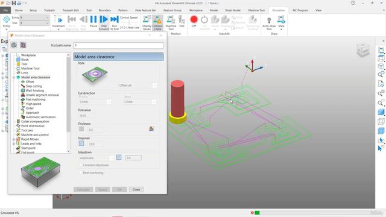
Task: Switch to the Home ribbon tab
Action: (x=19, y=10)
